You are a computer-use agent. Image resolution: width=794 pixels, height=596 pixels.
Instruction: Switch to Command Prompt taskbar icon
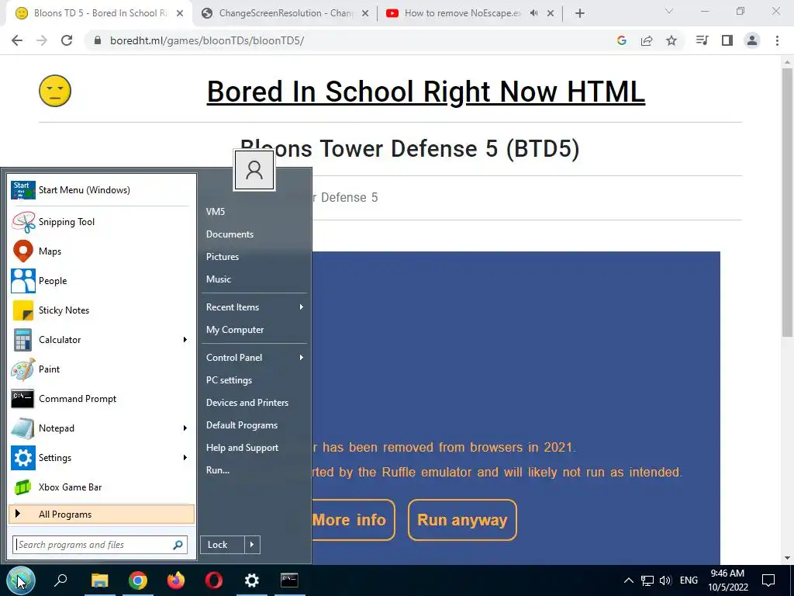pyautogui.click(x=289, y=580)
